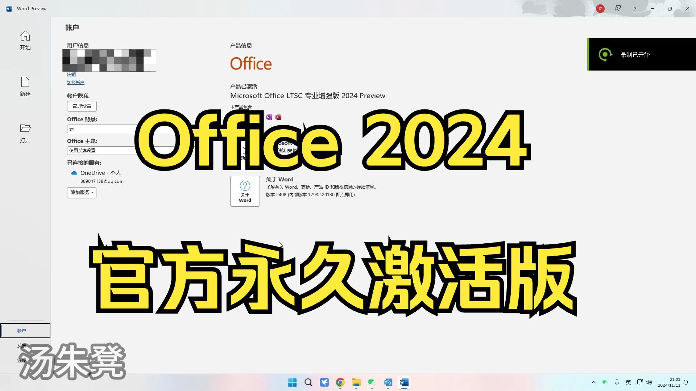Toggle screen recording indicator button

(605, 54)
